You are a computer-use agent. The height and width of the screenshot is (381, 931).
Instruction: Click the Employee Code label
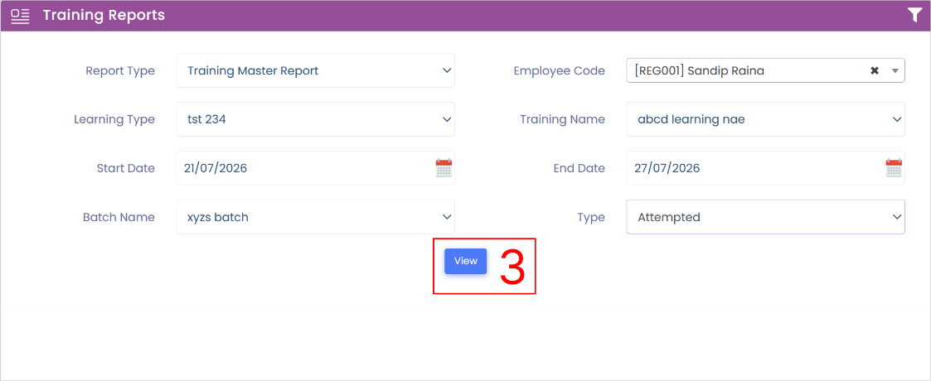click(x=560, y=70)
